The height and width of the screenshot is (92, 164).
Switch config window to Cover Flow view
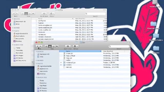click(33, 14)
